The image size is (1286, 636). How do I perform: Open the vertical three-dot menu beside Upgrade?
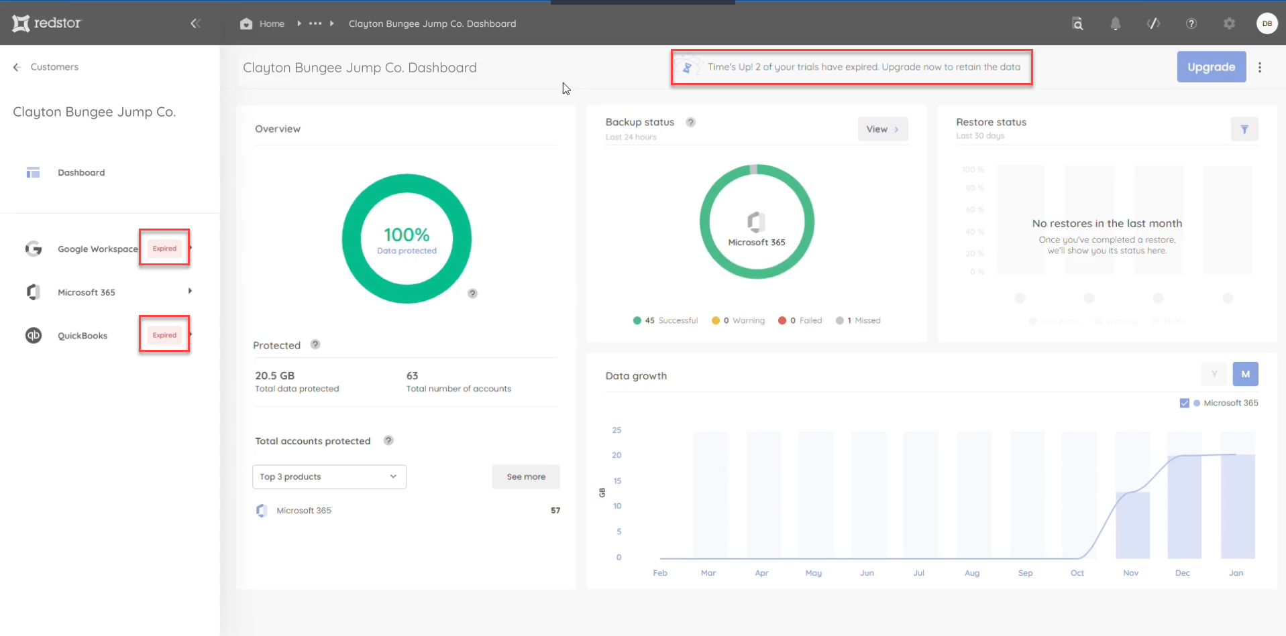pos(1260,67)
